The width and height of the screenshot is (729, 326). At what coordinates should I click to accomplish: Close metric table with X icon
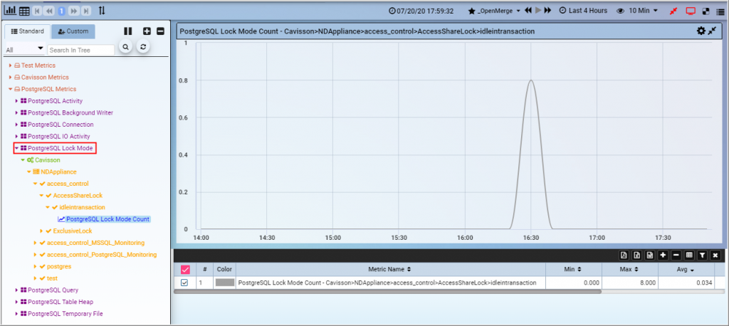[x=715, y=255]
